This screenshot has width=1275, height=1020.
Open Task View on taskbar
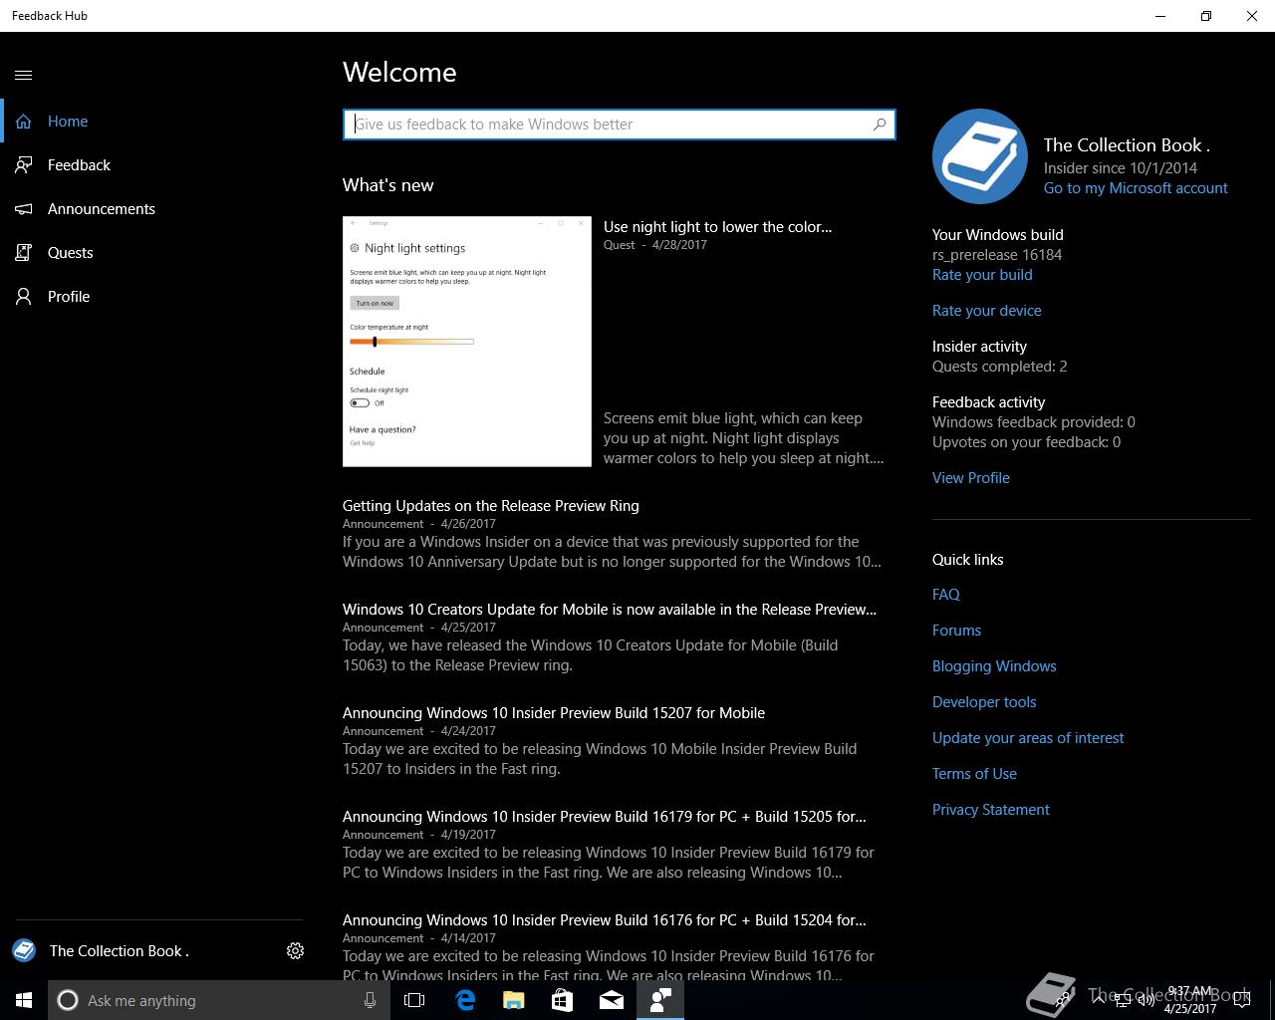click(x=414, y=1000)
